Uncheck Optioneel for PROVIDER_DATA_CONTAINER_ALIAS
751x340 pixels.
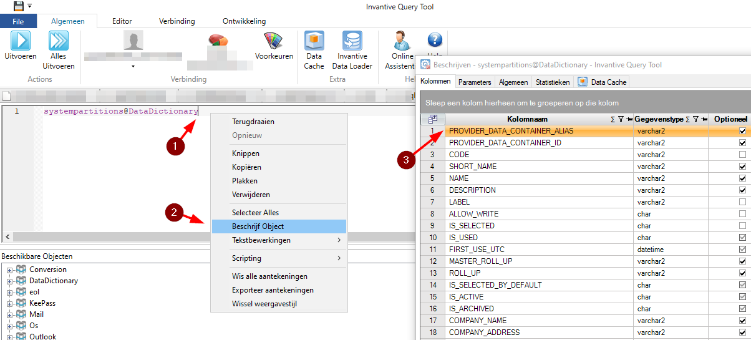[x=742, y=131]
